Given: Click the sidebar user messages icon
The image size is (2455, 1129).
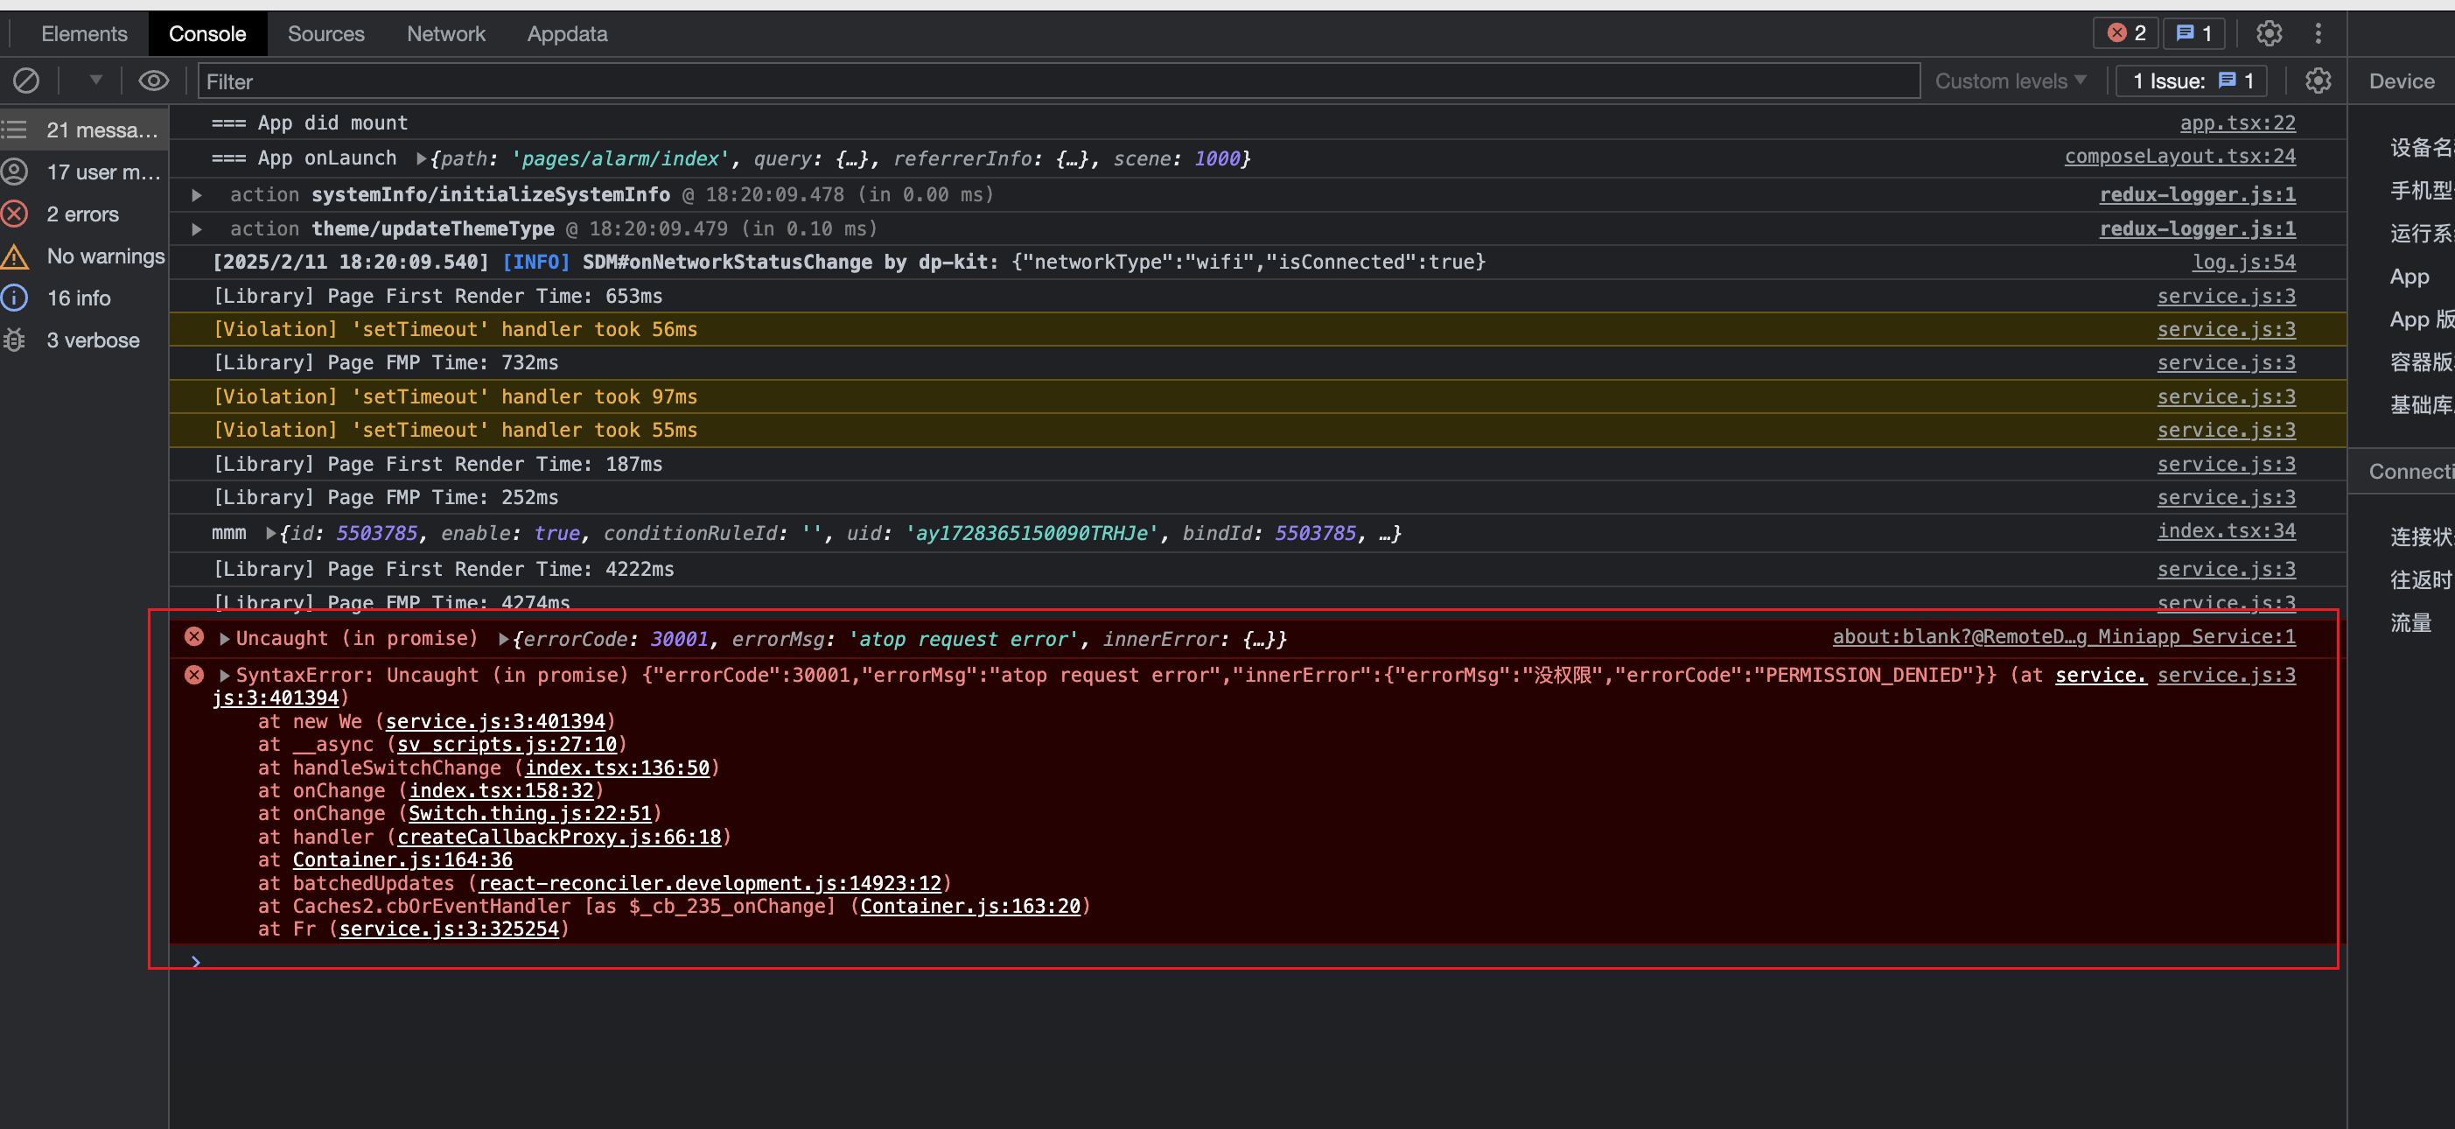Looking at the screenshot, I should (x=14, y=172).
